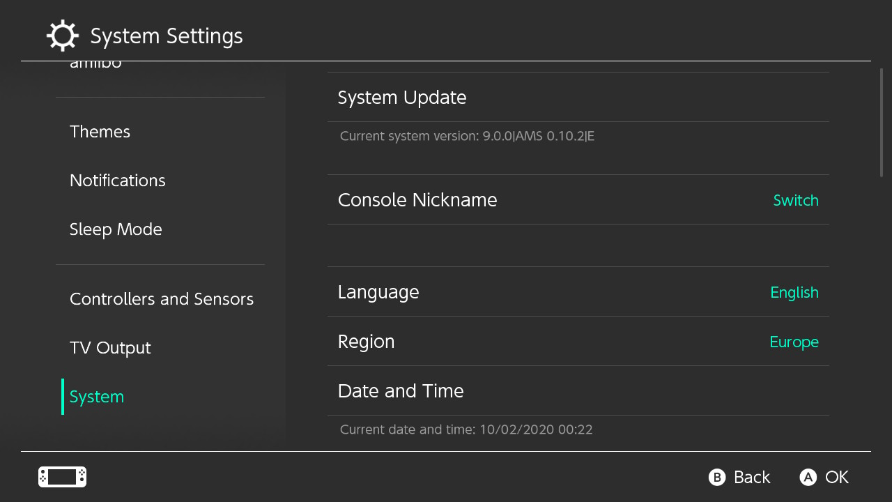
Task: Click the handheld console controller icon
Action: (x=62, y=477)
